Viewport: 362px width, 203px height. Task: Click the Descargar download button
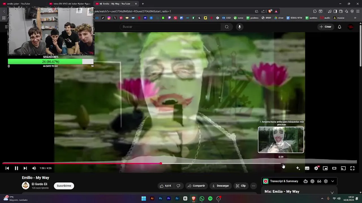pos(220,186)
